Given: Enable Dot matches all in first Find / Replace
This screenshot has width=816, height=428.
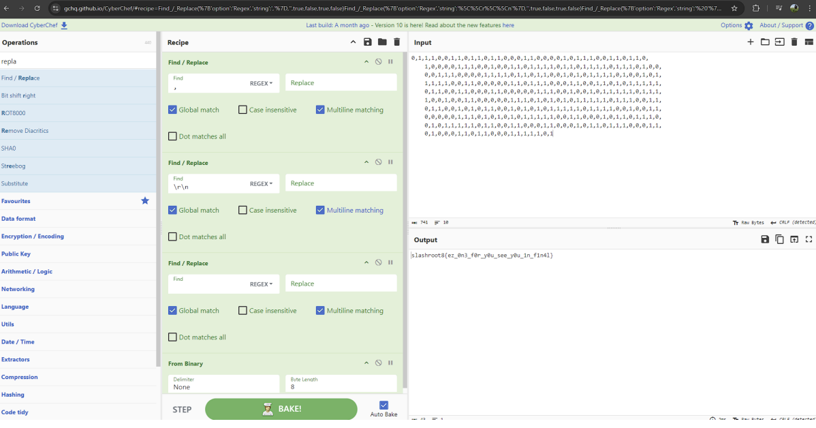Looking at the screenshot, I should (x=172, y=136).
